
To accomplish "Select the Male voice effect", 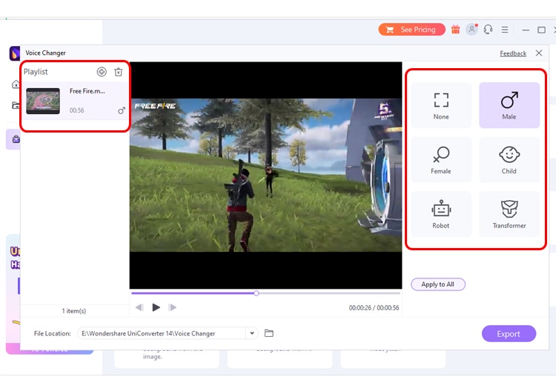I will pos(509,105).
